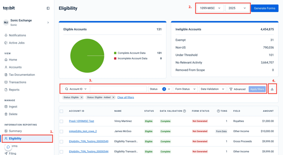The height and width of the screenshot is (155, 283).
Task: Click the TXNS column help icon
Action: (x=218, y=111)
